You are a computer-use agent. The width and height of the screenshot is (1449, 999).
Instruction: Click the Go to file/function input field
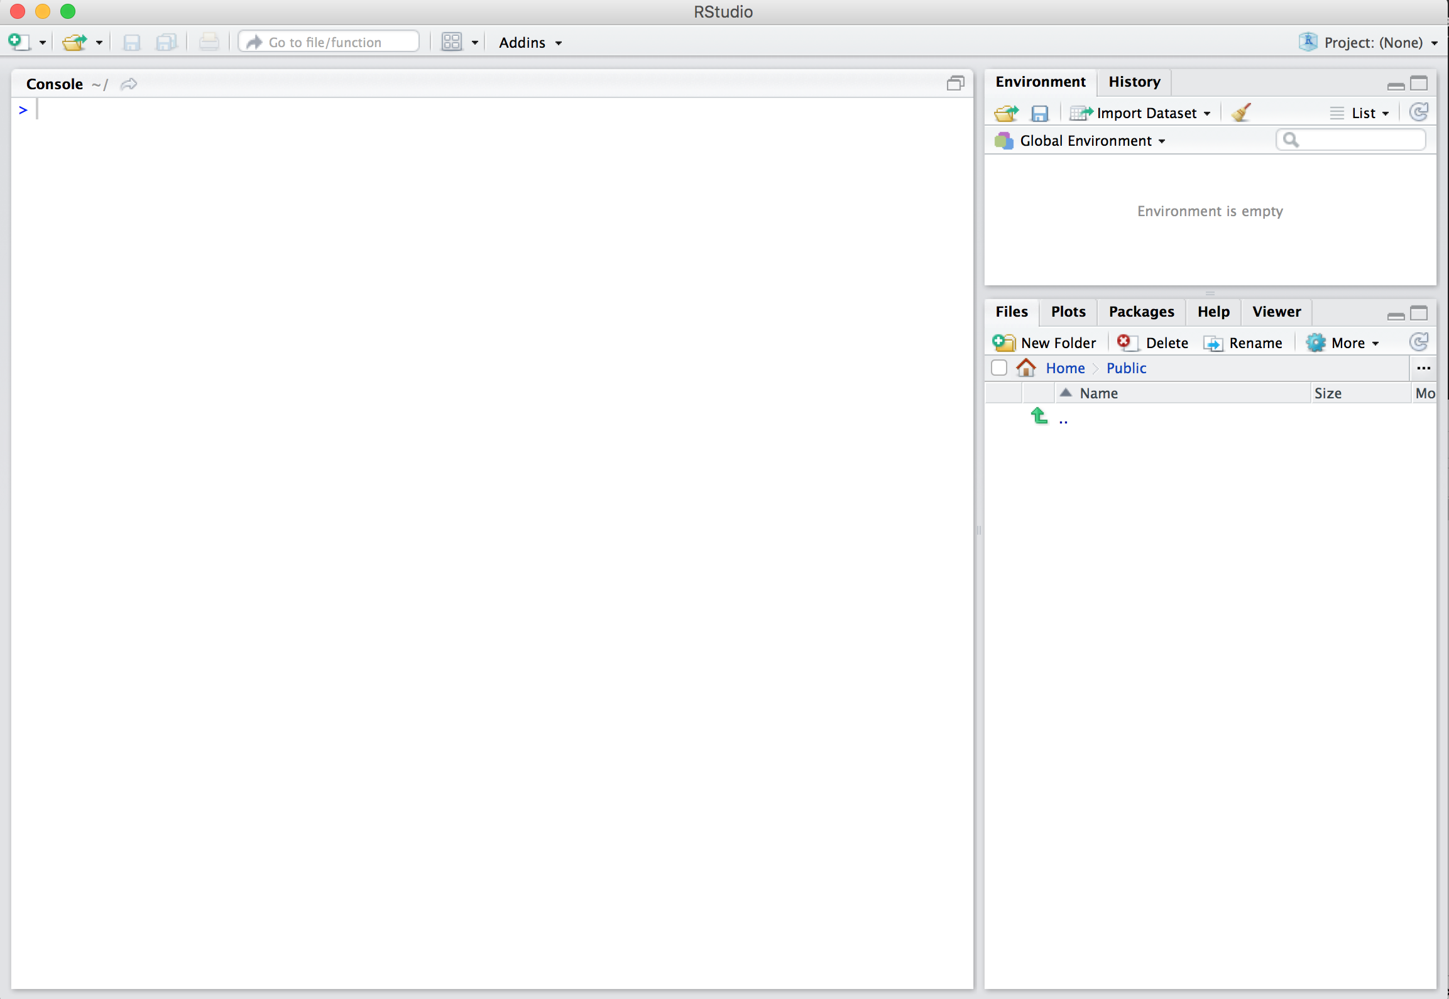tap(329, 42)
